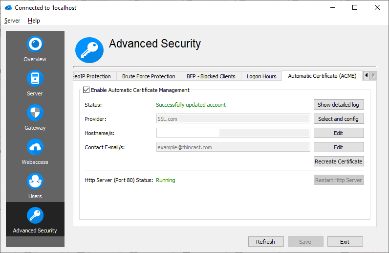Image resolution: width=389 pixels, height=253 pixels.
Task: Click the Refresh button
Action: [x=266, y=242]
